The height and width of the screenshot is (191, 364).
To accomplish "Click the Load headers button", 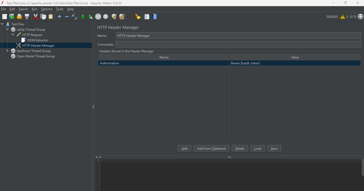I will tap(258, 148).
